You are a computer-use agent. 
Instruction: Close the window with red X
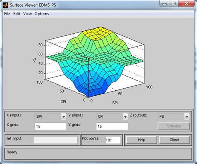tap(187, 4)
